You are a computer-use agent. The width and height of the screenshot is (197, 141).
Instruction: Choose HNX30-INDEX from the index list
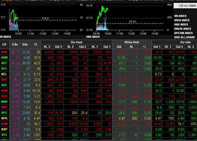[182, 29]
